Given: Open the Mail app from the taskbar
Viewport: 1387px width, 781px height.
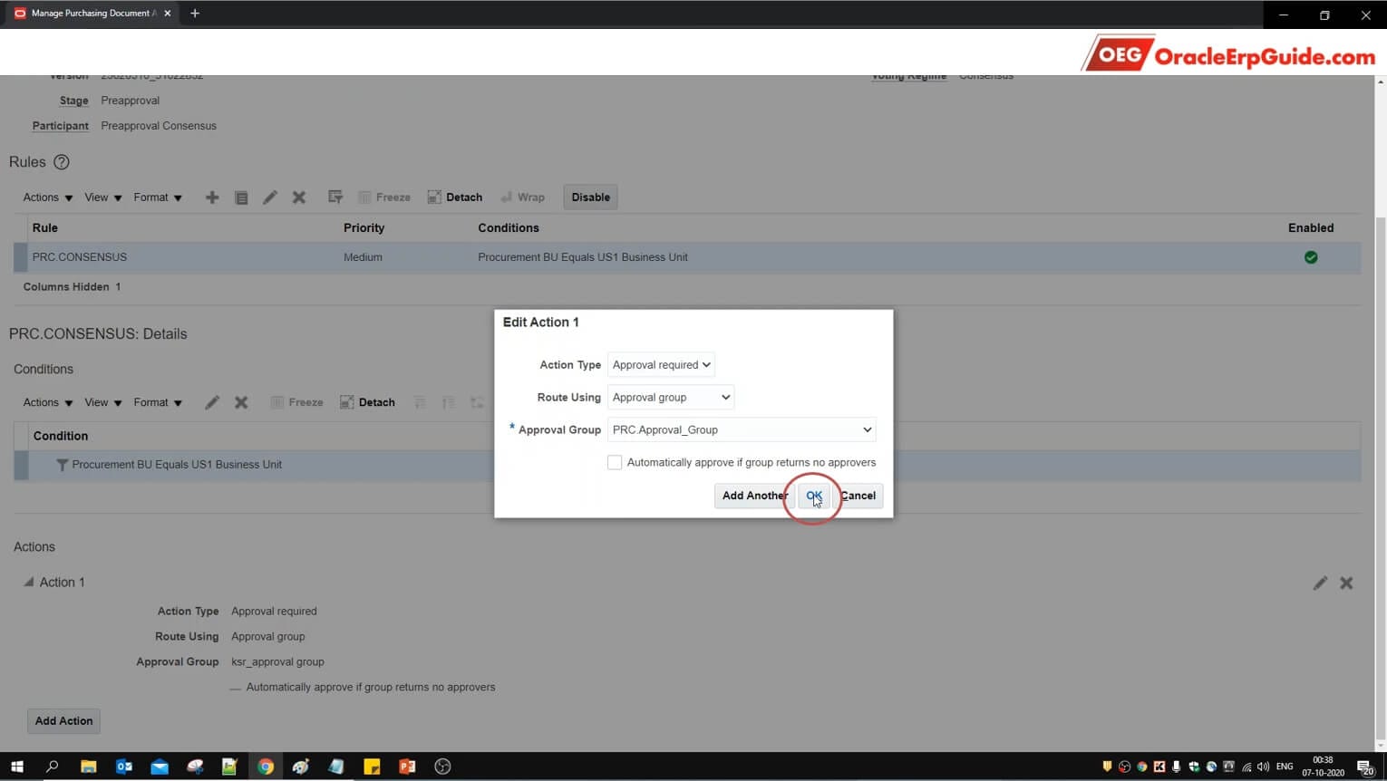Looking at the screenshot, I should 160,767.
